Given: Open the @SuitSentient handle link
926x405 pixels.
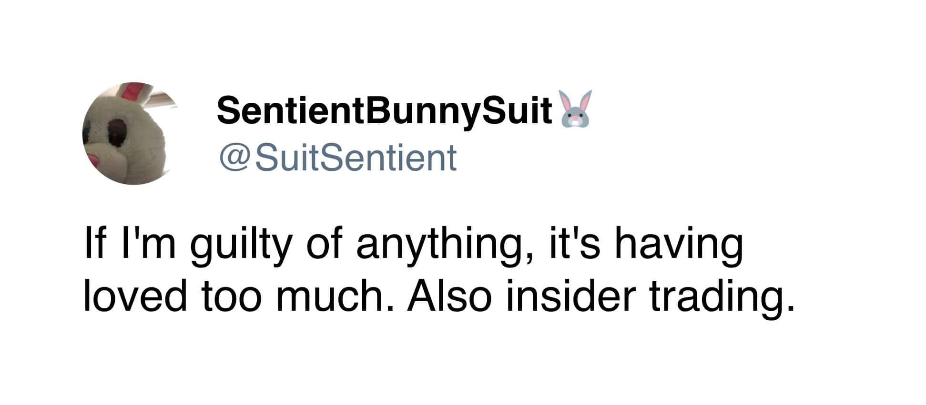Looking at the screenshot, I should [x=338, y=158].
